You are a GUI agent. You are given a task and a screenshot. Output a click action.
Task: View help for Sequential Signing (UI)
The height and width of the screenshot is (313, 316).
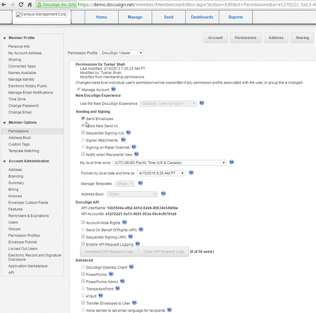(128, 132)
